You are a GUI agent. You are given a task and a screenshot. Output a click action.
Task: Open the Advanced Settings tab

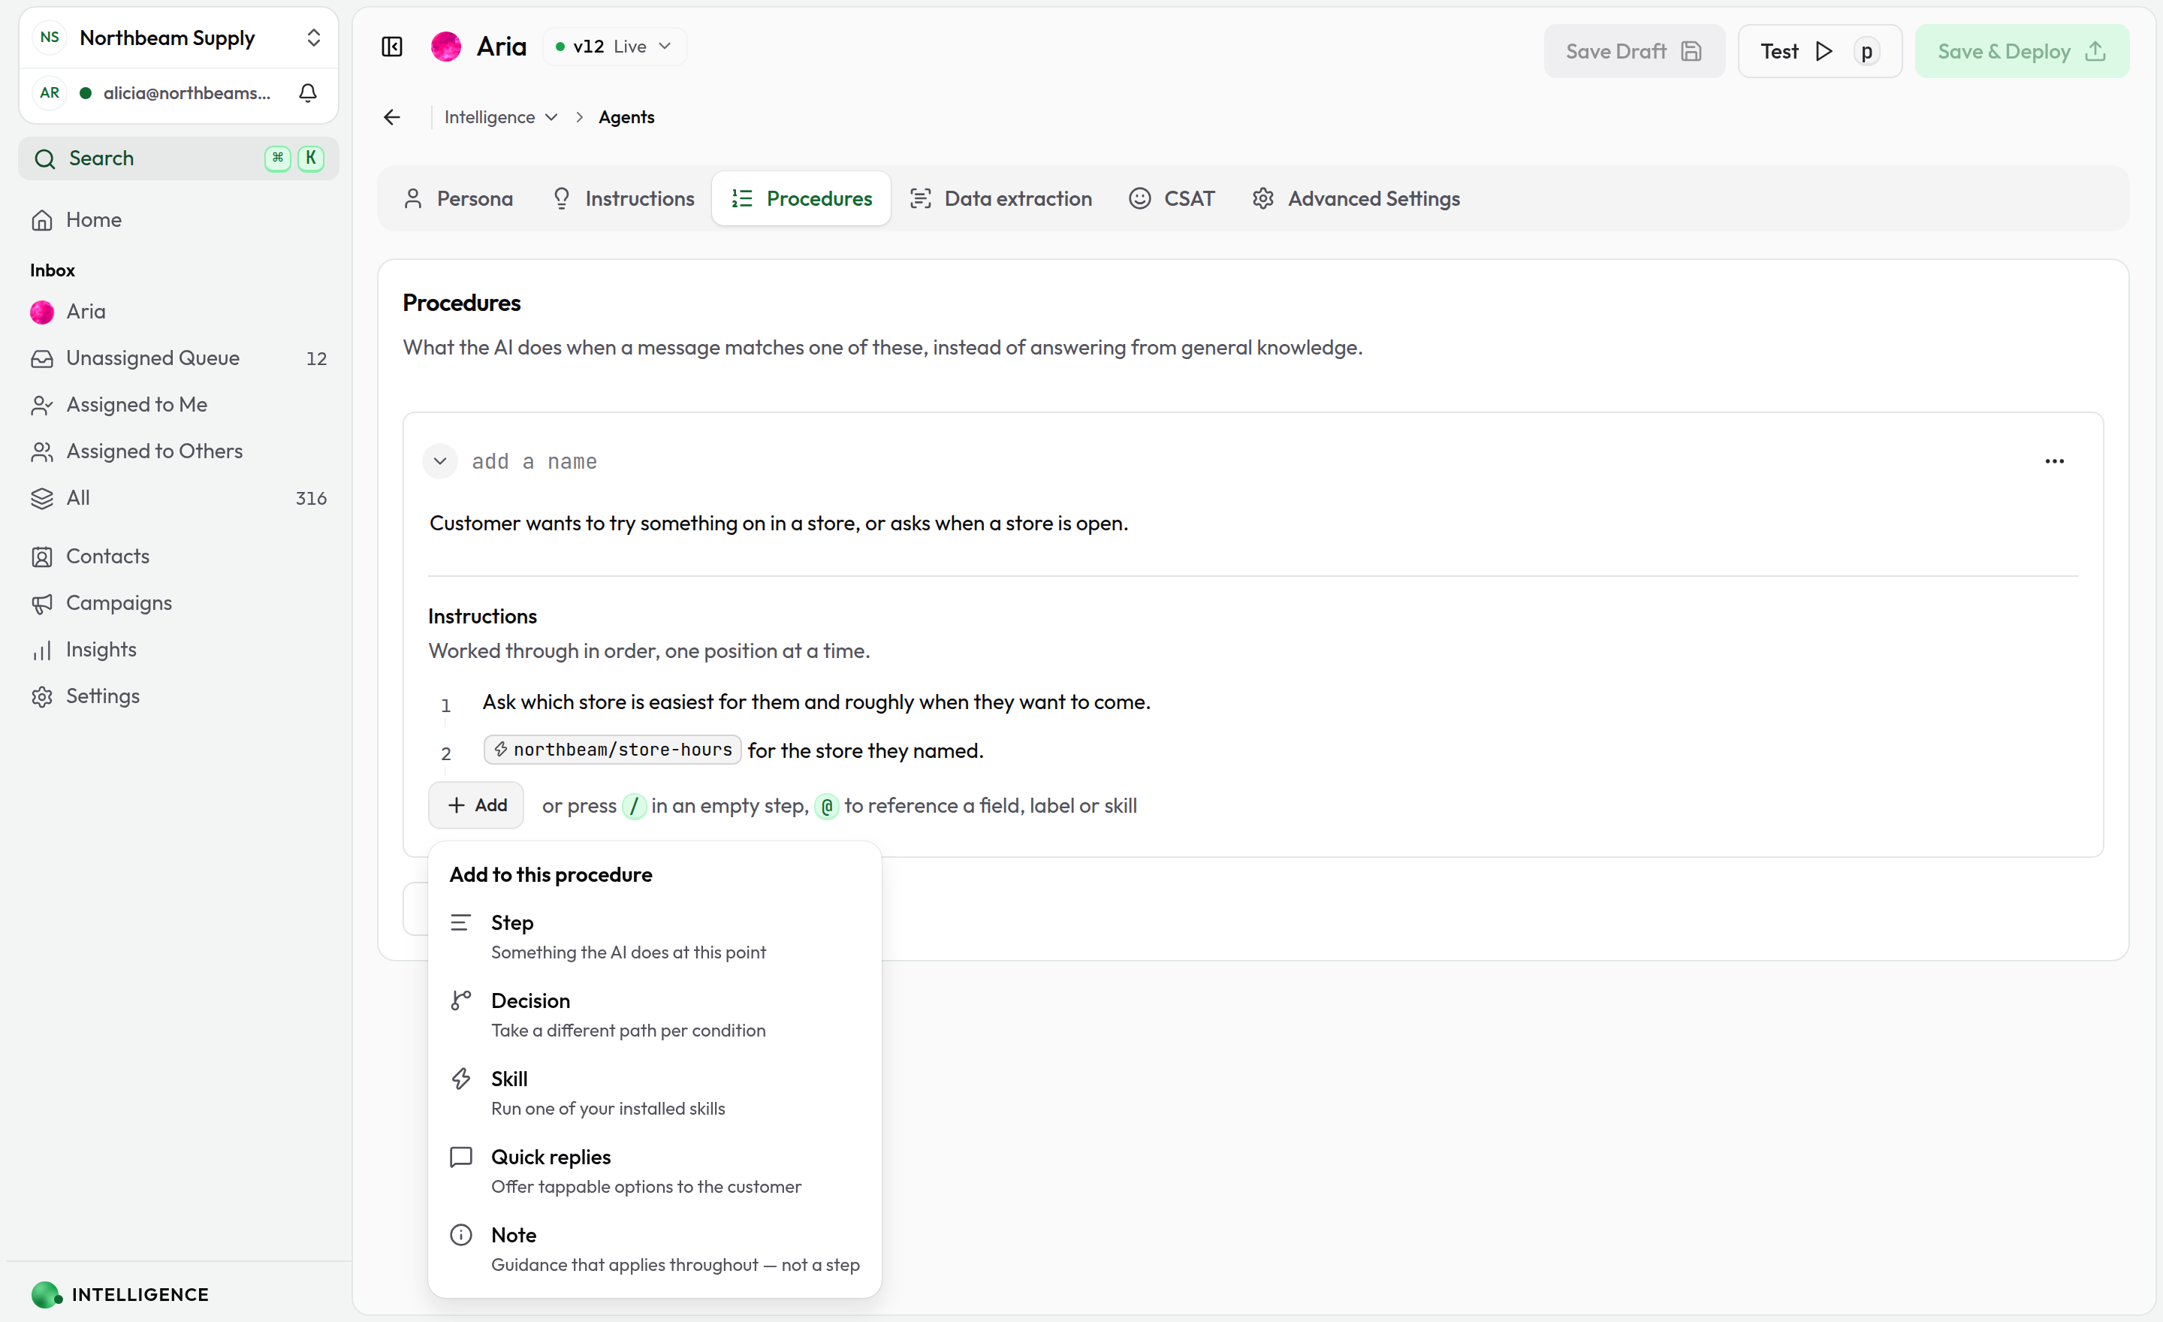pos(1356,199)
